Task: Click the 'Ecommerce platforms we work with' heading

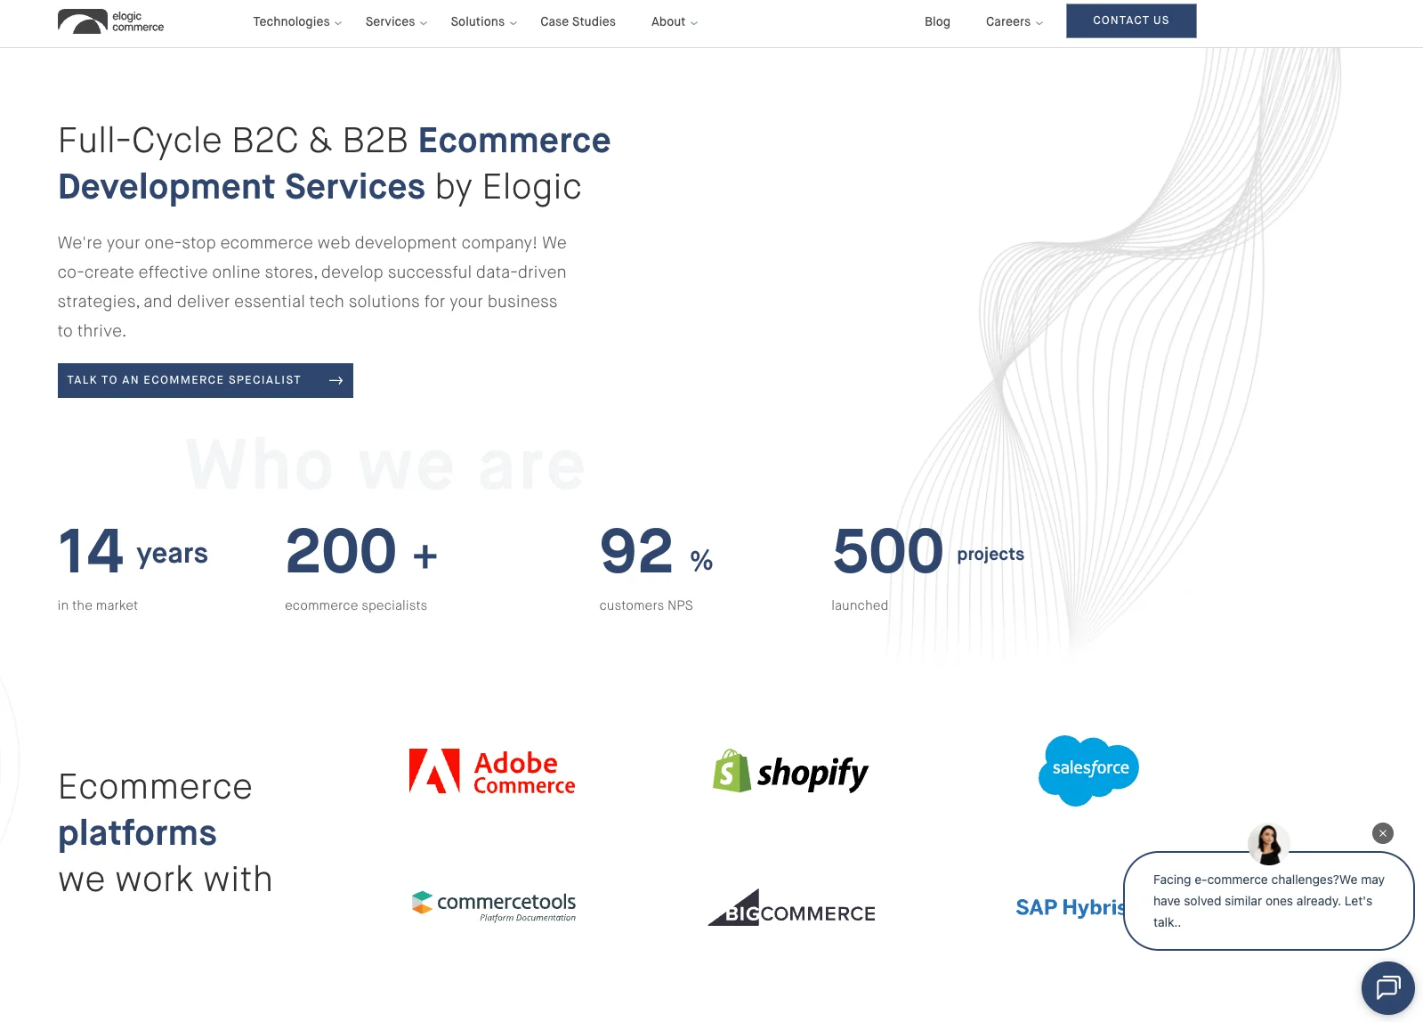Action: click(166, 833)
